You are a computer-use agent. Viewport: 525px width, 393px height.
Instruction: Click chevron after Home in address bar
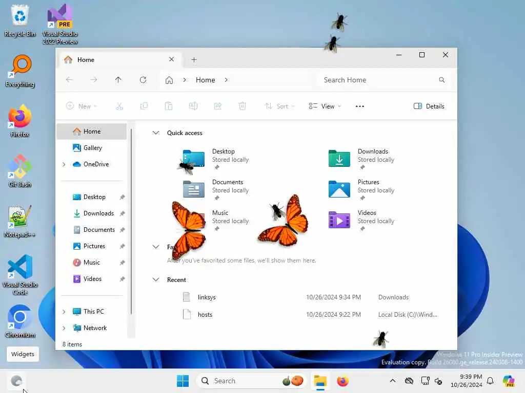[x=226, y=80]
